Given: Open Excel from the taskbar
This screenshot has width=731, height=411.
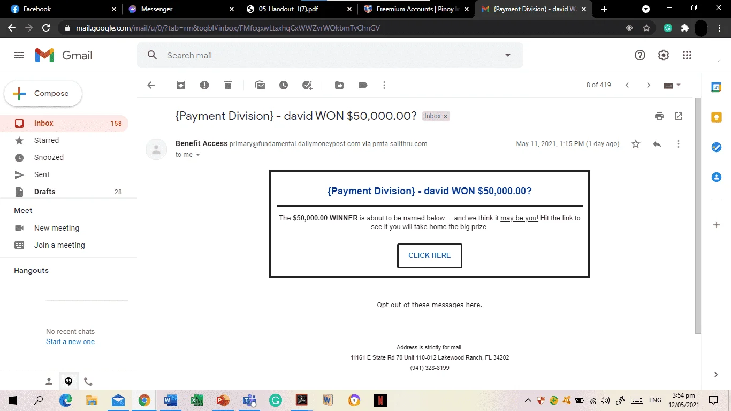Looking at the screenshot, I should click(196, 400).
